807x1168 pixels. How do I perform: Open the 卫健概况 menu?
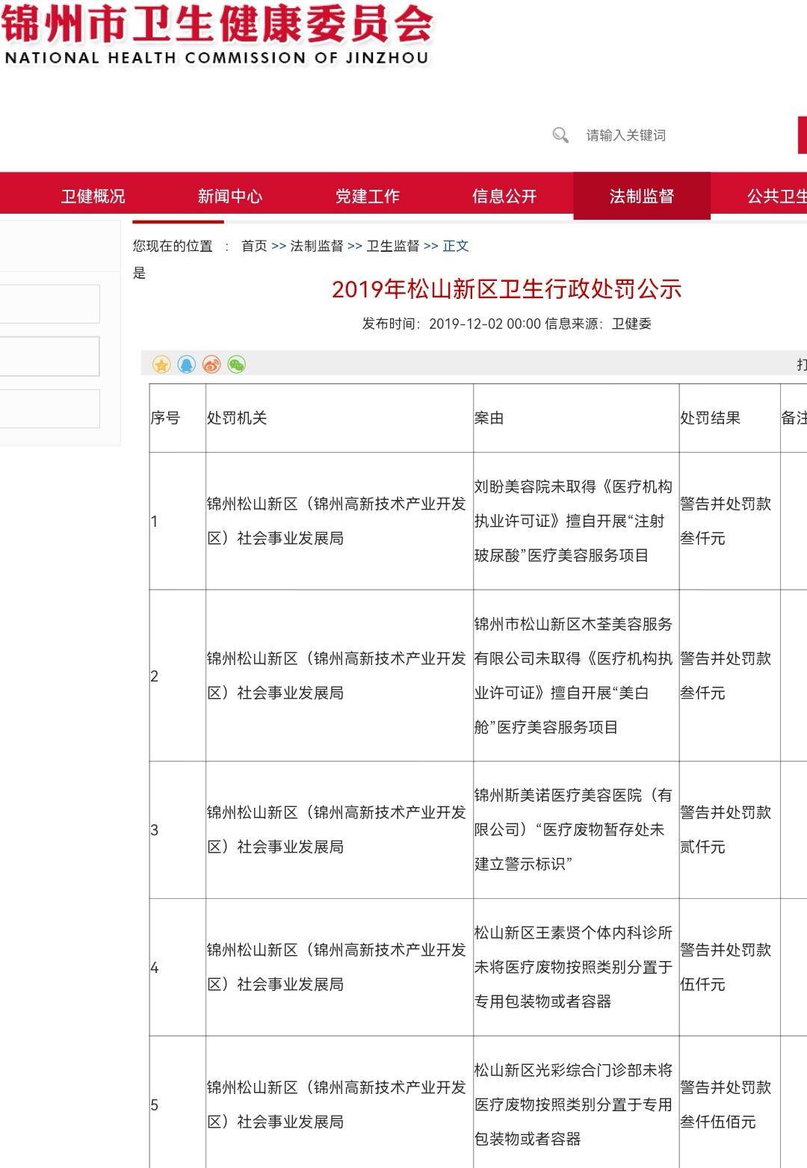click(x=93, y=197)
